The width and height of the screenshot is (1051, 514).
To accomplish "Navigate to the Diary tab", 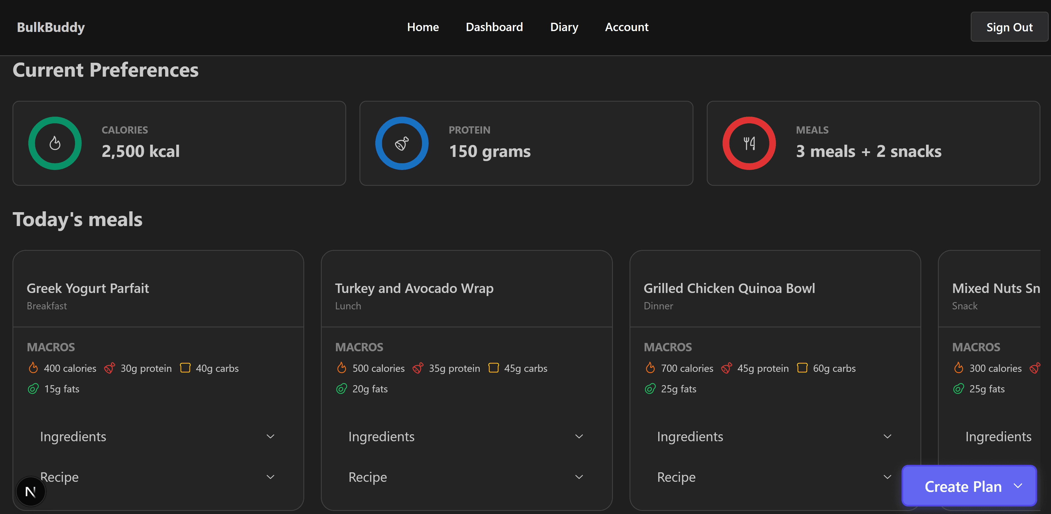I will [564, 26].
